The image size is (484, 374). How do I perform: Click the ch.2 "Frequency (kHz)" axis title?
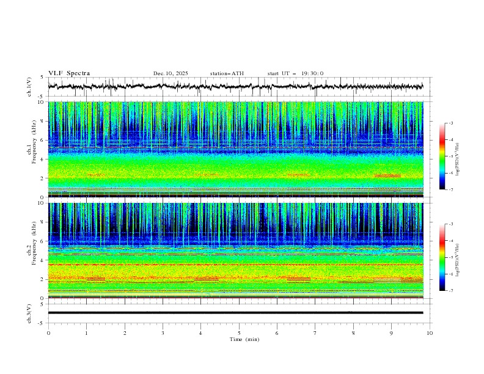[x=34, y=243]
